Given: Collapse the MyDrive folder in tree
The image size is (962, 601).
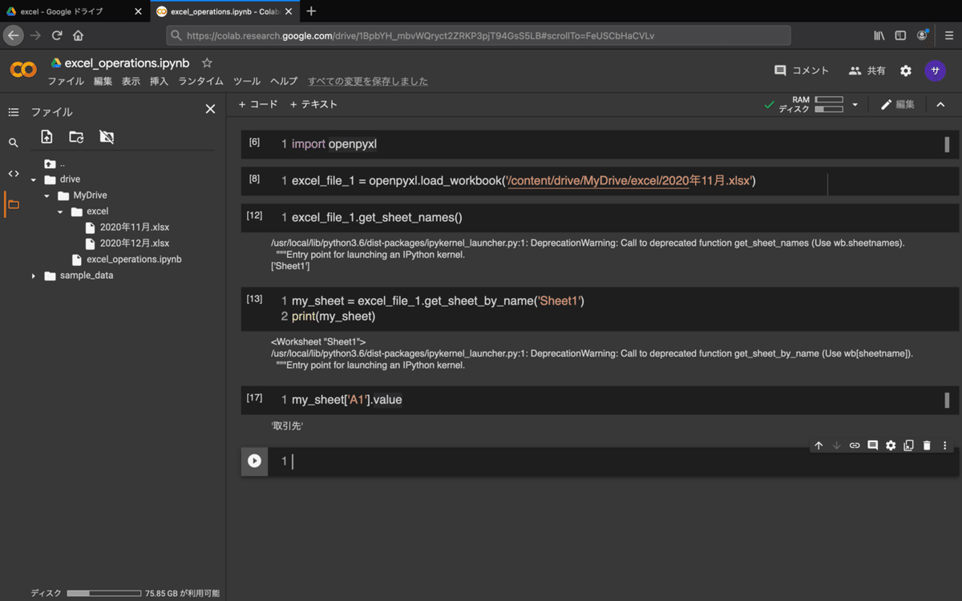Looking at the screenshot, I should pyautogui.click(x=47, y=196).
